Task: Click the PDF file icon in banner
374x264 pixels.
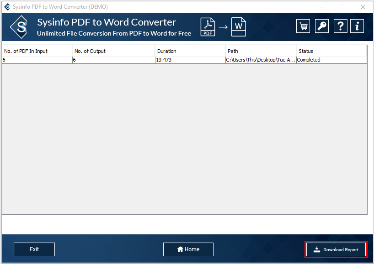Action: tap(208, 27)
